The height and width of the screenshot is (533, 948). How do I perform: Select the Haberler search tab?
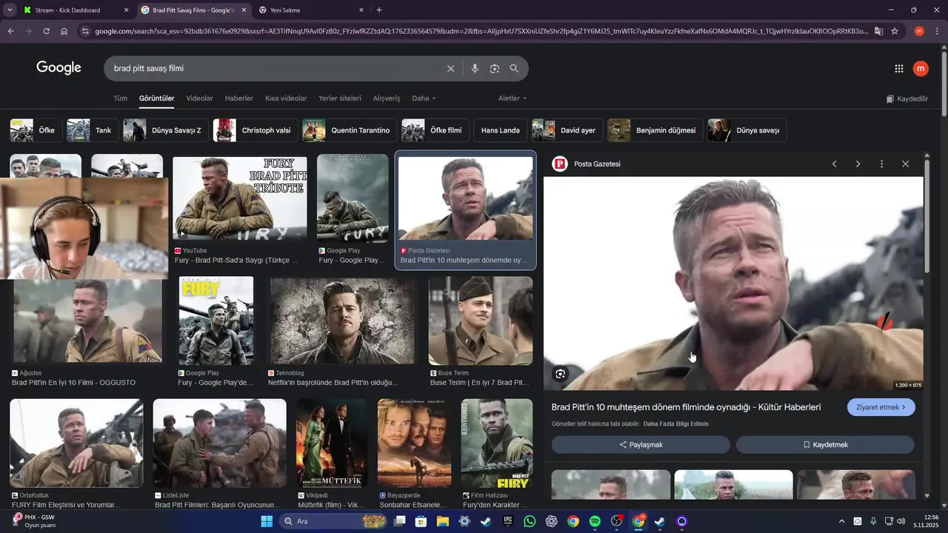[239, 98]
